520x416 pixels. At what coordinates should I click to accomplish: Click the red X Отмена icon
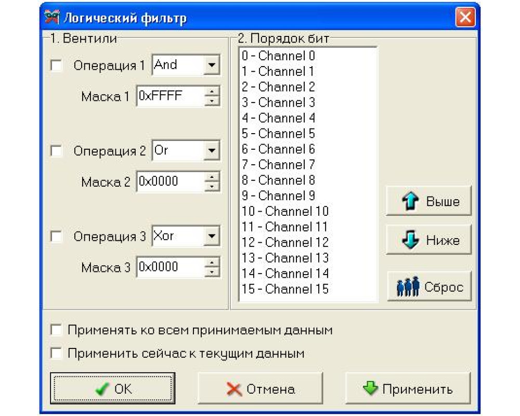click(235, 389)
